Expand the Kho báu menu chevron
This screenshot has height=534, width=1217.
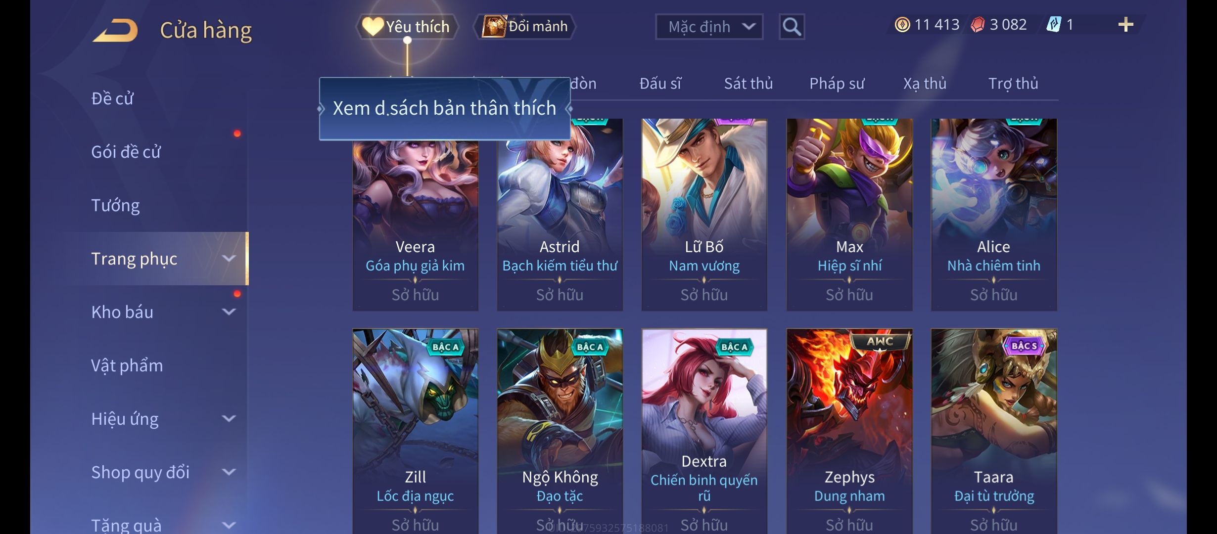tap(229, 312)
